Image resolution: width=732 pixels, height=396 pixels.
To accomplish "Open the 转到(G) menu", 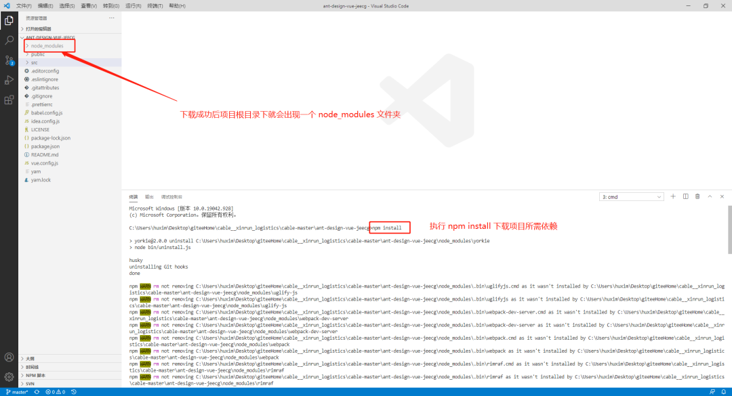I will (x=110, y=5).
